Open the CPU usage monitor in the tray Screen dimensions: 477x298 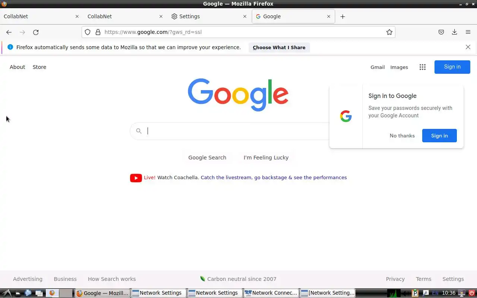point(394,293)
